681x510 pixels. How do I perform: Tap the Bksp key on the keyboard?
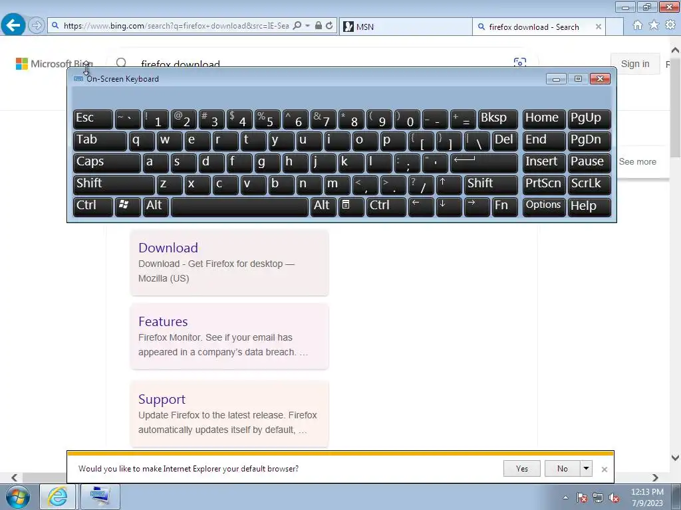tap(497, 118)
